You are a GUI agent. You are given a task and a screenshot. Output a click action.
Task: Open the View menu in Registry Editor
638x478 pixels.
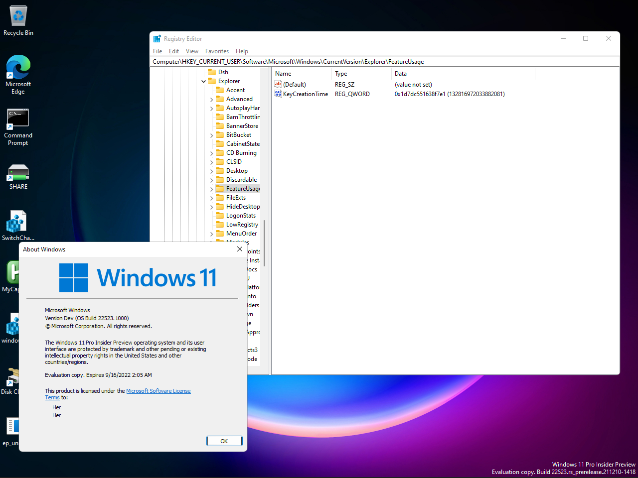192,51
